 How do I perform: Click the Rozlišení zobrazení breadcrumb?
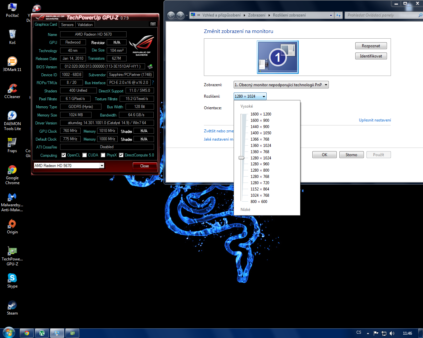point(289,15)
